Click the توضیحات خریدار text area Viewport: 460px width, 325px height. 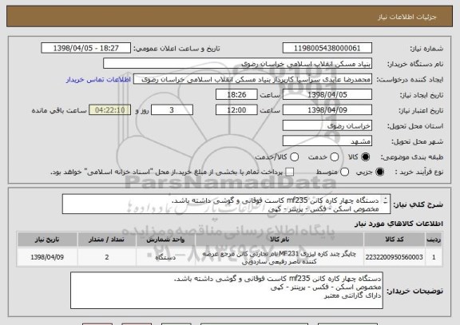point(227,291)
